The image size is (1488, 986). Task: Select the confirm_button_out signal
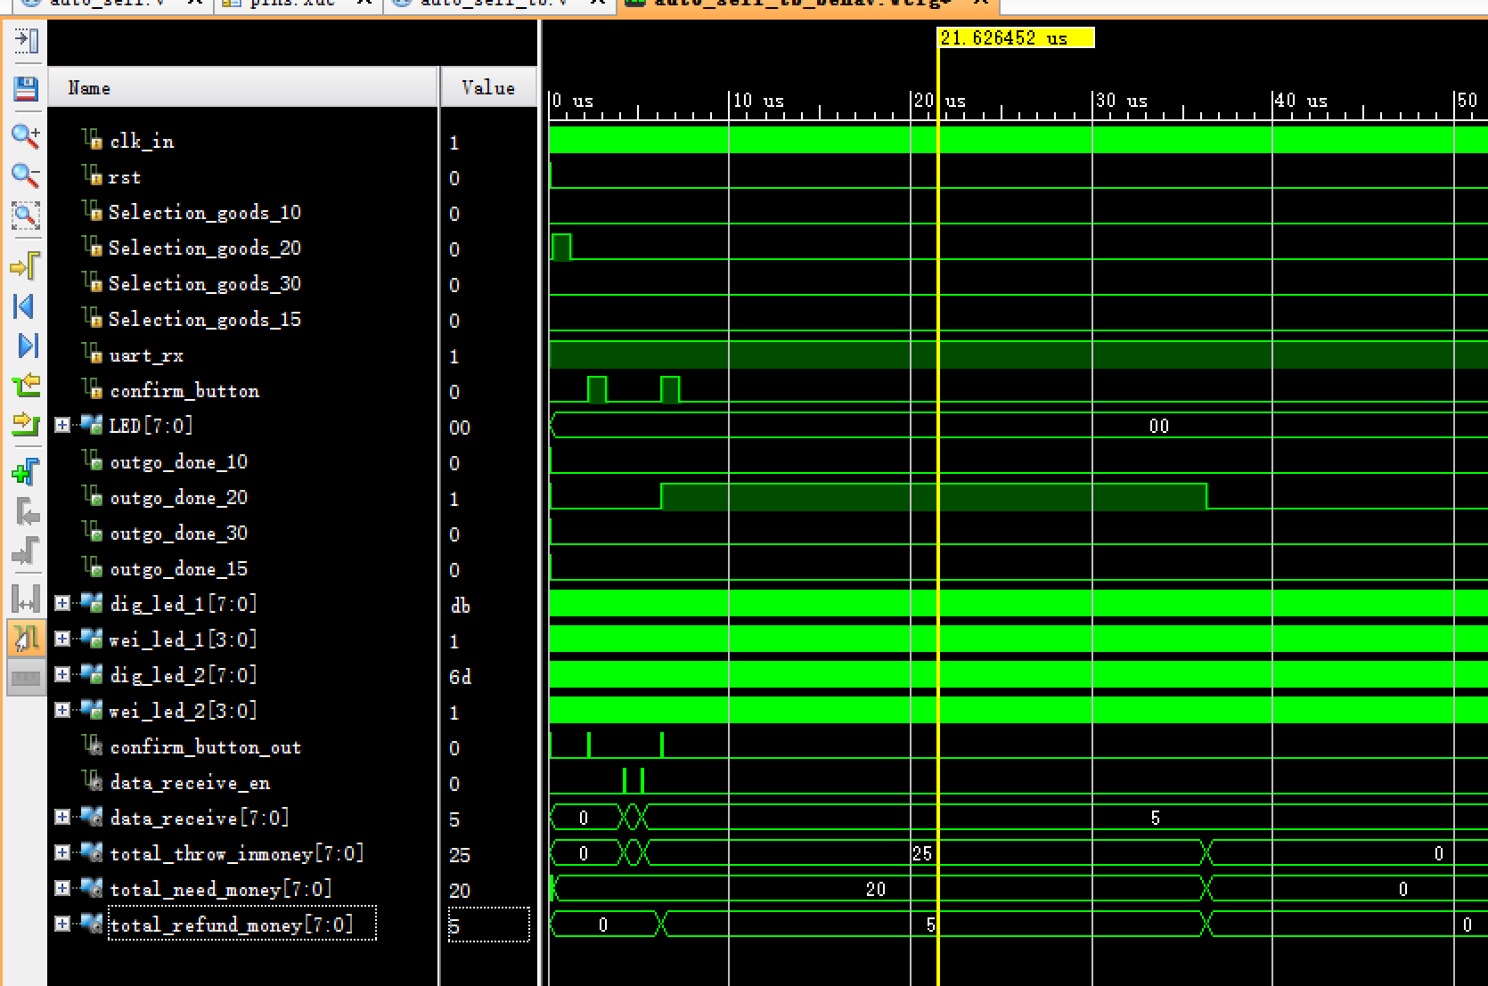coord(205,747)
